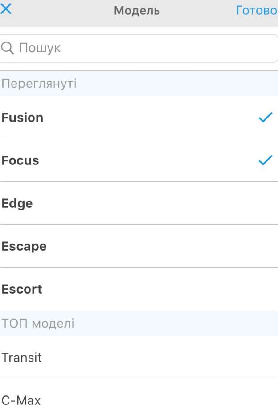Uncheck the blue checkmark next to Focus

coord(266,160)
